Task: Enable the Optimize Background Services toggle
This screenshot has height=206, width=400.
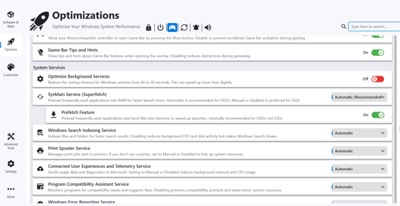Action: [377, 79]
